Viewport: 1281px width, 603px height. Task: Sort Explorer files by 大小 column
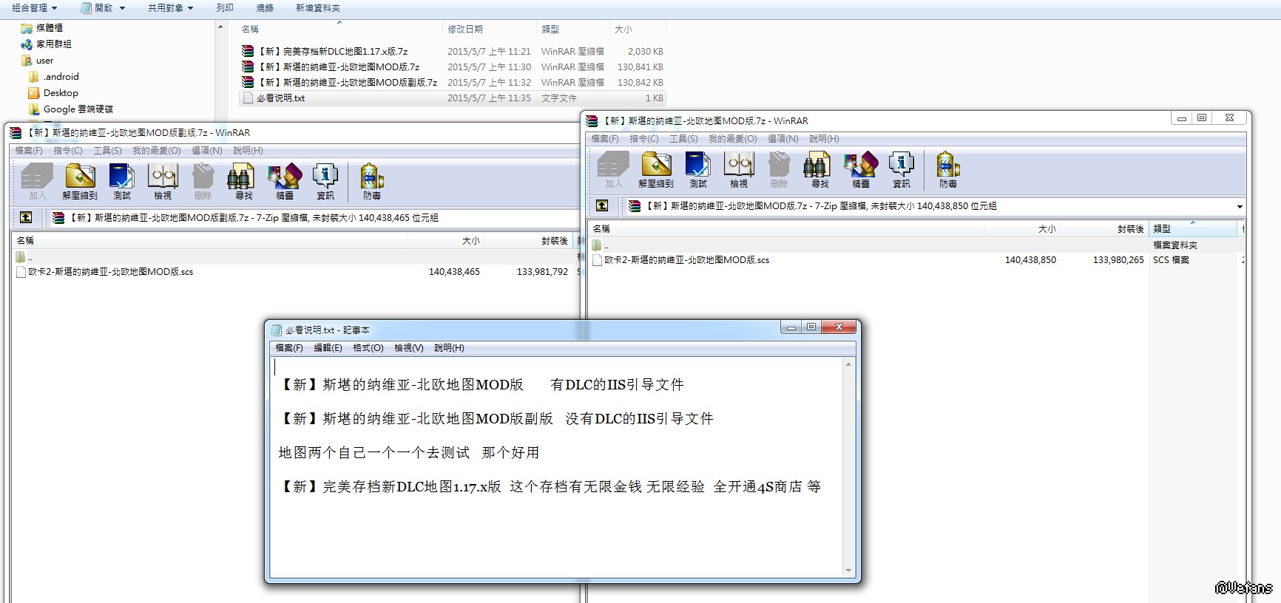click(638, 30)
